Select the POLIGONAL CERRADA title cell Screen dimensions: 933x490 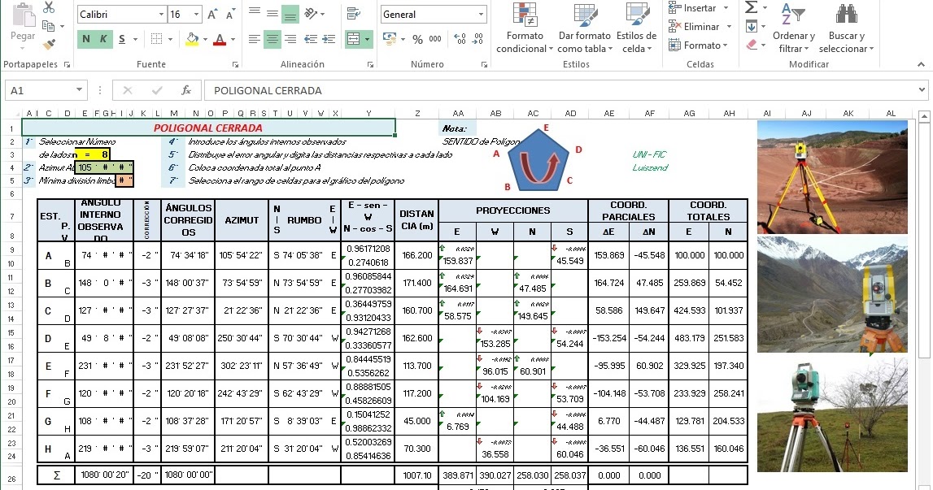[x=208, y=128]
